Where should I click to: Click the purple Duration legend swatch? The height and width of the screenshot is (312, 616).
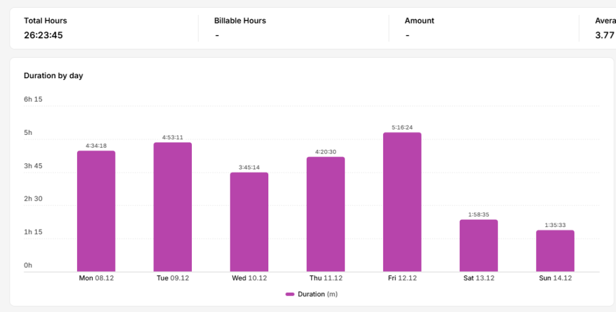pyautogui.click(x=290, y=295)
